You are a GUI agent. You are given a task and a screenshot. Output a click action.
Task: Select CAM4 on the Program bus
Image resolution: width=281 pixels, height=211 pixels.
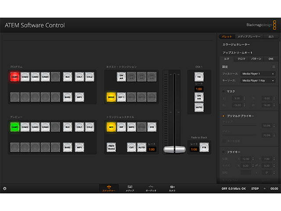(x=45, y=77)
